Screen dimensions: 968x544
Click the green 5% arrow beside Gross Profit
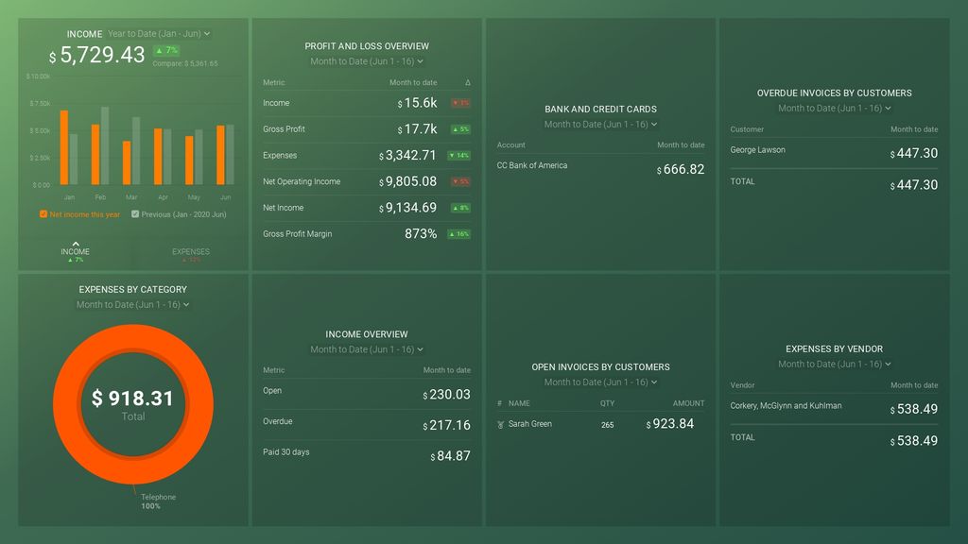tap(460, 128)
